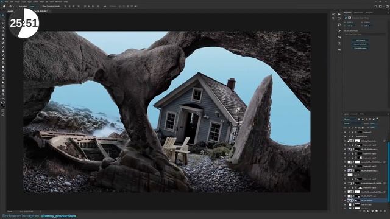Toggle Quick Mask mode icon

(x=2, y=111)
